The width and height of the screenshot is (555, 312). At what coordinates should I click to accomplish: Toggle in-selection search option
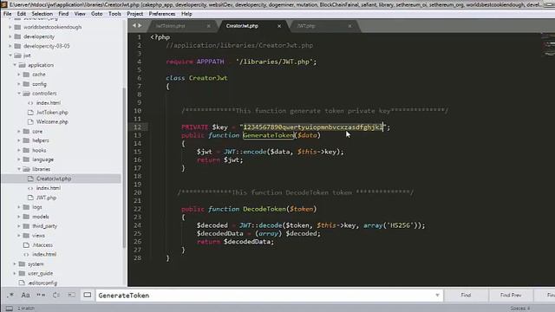pos(71,295)
